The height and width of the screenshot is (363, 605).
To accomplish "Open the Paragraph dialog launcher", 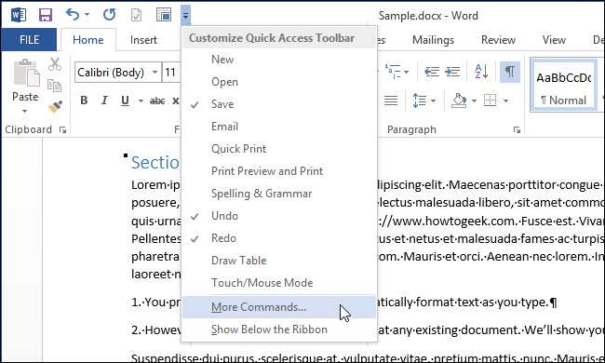I will point(517,130).
